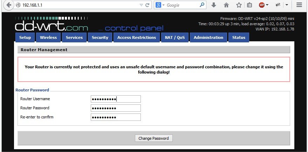Viewport: 308px width, 152px height.
Task: Click the search magnifier icon
Action: click(202, 5)
